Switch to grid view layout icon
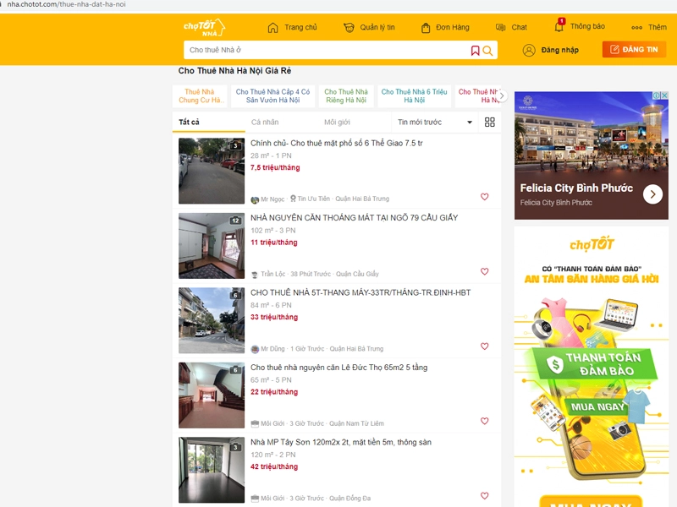Screen dimensions: 677x507 coord(490,122)
